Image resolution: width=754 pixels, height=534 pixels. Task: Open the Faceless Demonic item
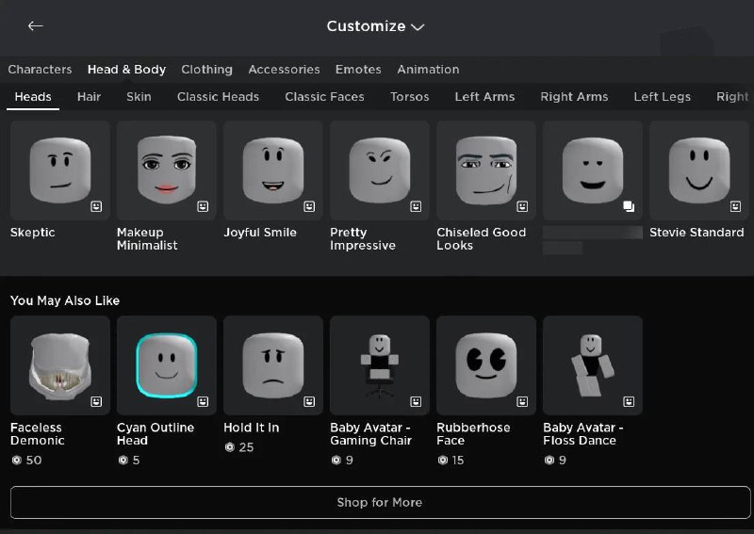[59, 365]
